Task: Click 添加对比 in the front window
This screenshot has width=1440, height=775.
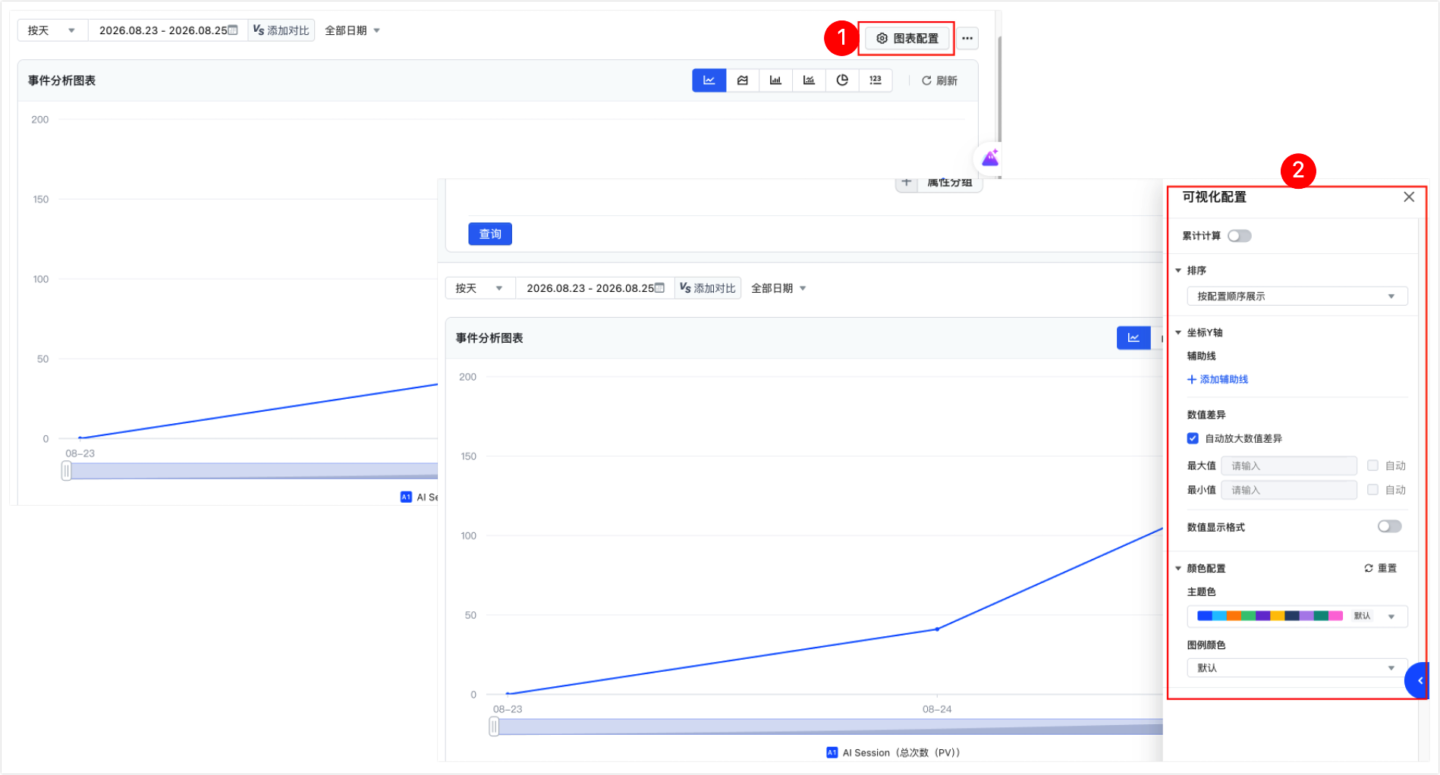Action: [x=708, y=288]
